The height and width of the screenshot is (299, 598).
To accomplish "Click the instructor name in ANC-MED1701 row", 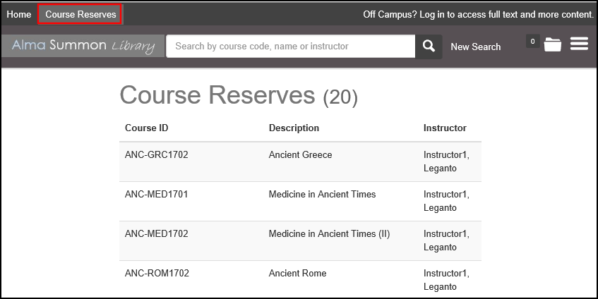I will 446,201.
